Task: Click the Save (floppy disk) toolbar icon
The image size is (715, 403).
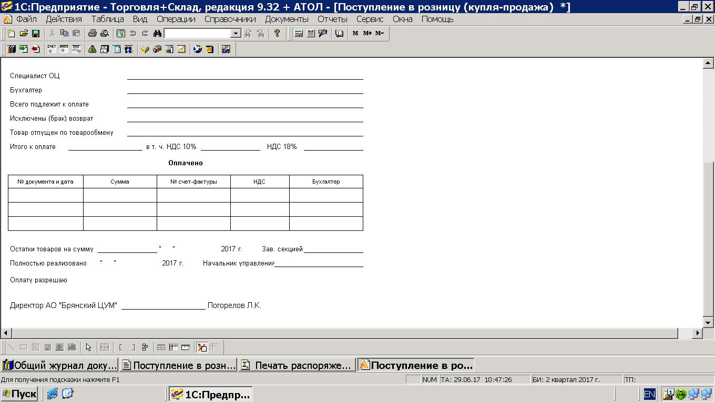Action: point(36,34)
